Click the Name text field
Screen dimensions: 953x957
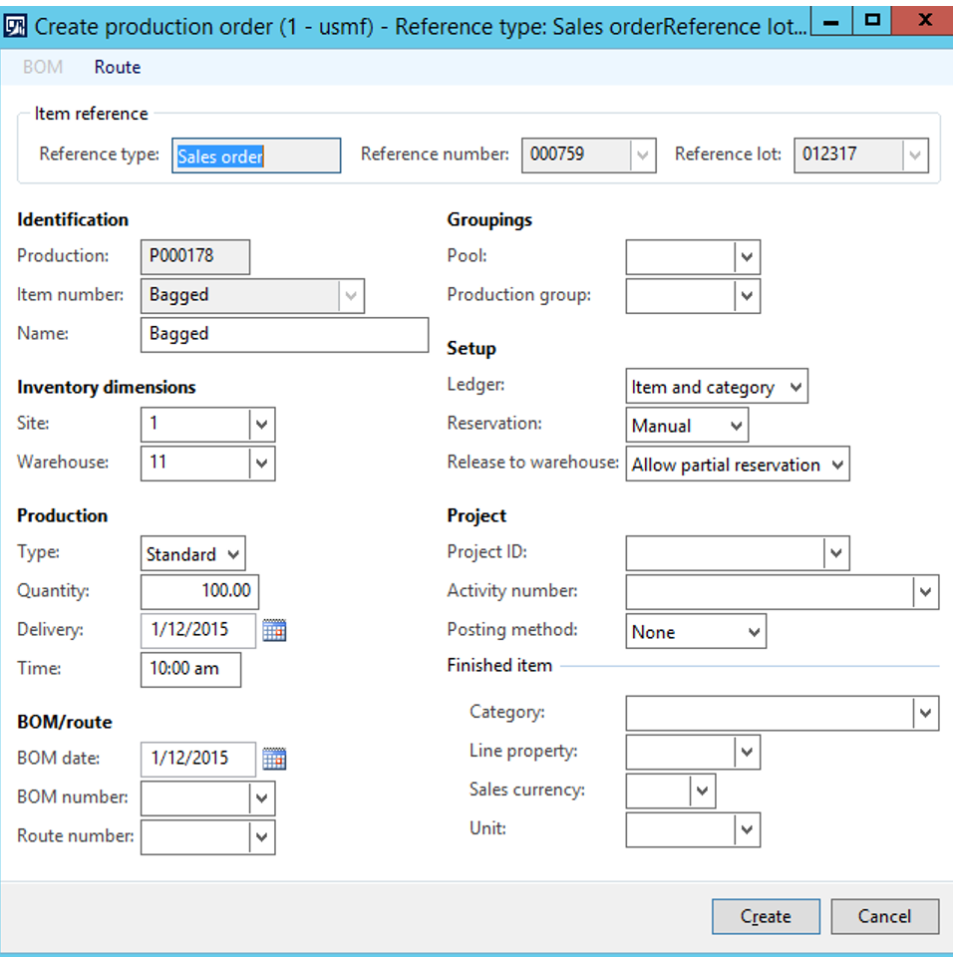click(x=284, y=334)
